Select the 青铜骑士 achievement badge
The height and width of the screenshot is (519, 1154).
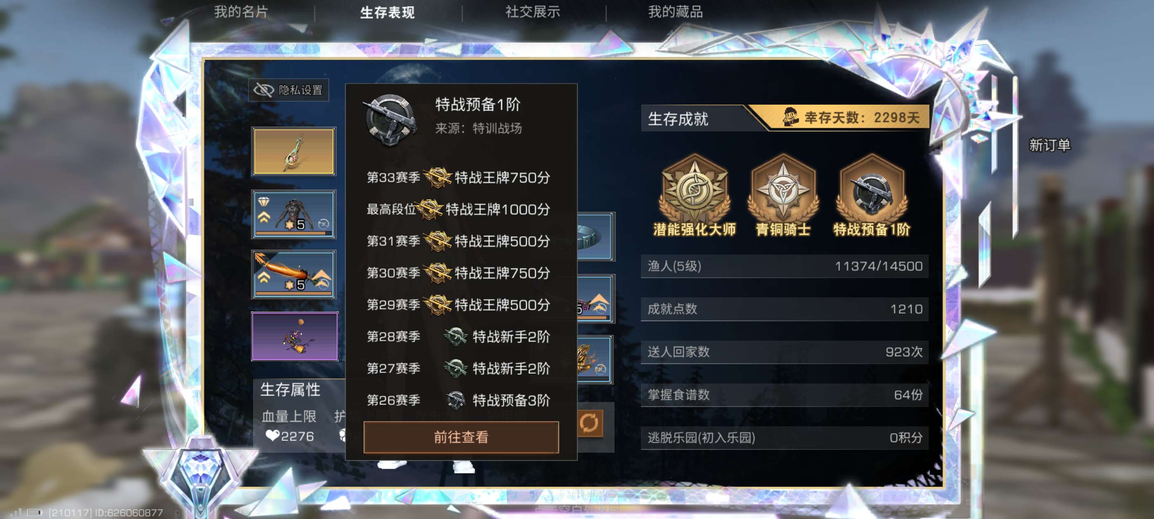783,195
